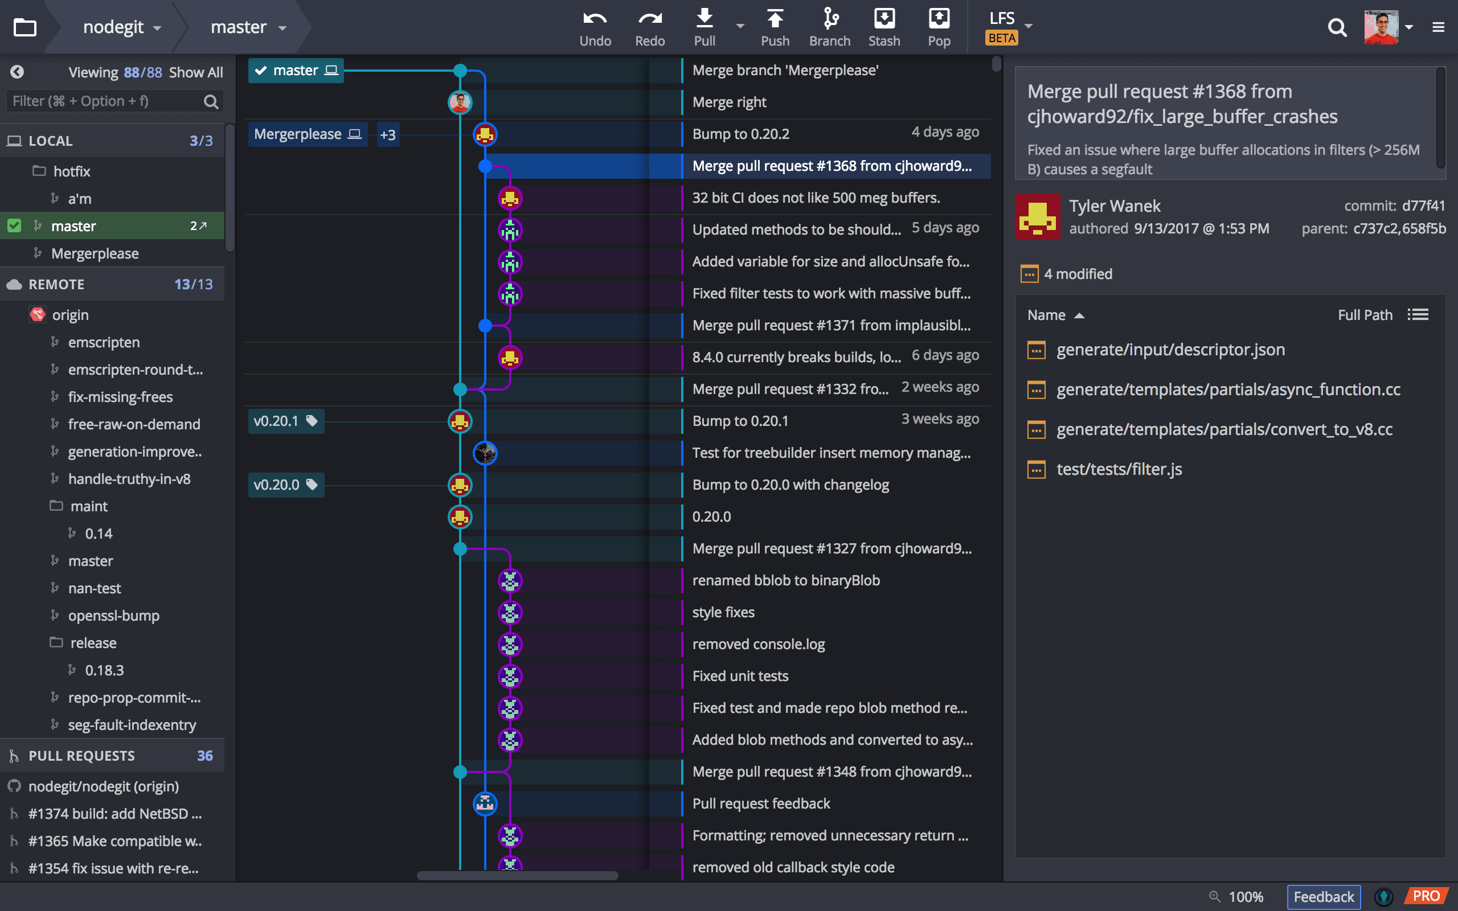Click the PRO badge button
Viewport: 1458px width, 911px height.
[1426, 896]
